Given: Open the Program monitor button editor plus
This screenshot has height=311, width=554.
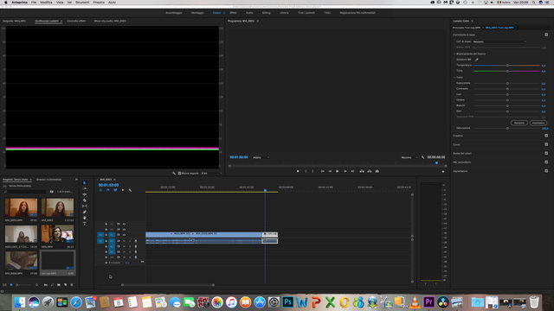Looking at the screenshot, I should (x=443, y=172).
